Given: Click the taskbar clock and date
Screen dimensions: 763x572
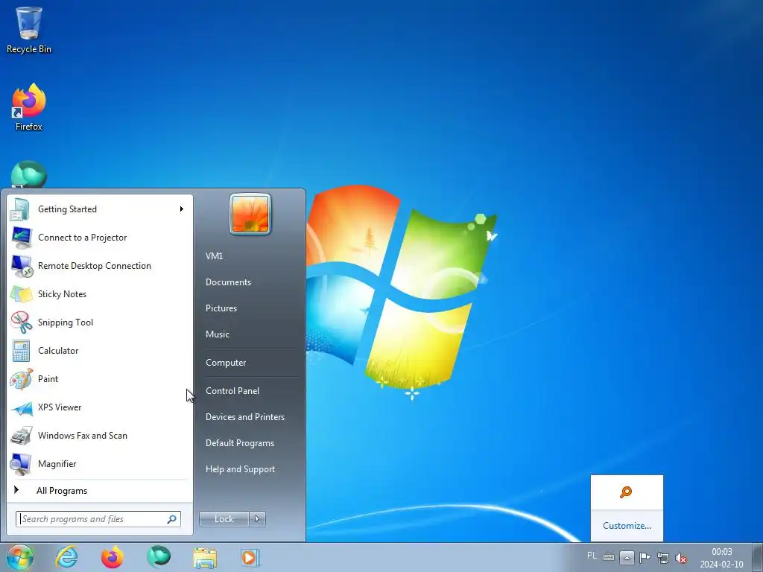Looking at the screenshot, I should click(x=721, y=558).
